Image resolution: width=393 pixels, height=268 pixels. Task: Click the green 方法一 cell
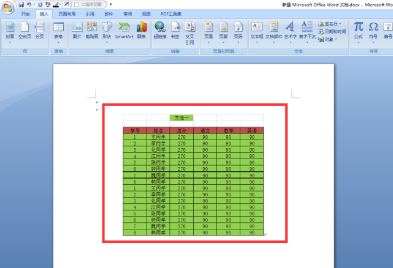click(181, 118)
